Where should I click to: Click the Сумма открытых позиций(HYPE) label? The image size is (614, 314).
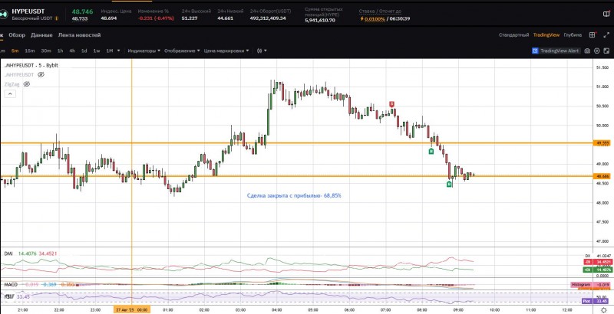pos(324,11)
